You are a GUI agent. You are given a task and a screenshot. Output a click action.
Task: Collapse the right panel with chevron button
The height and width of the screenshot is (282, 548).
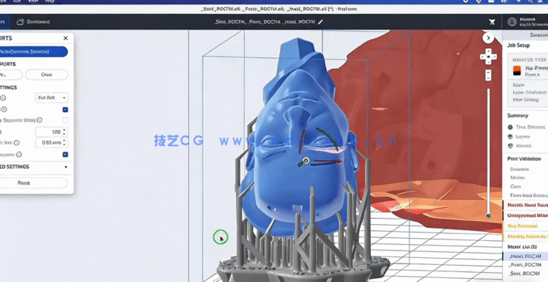[488, 38]
